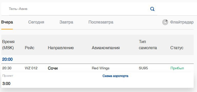Image resolution: width=197 pixels, height=92 pixels.
Task: Click the Сочи destination name
Action: click(53, 68)
